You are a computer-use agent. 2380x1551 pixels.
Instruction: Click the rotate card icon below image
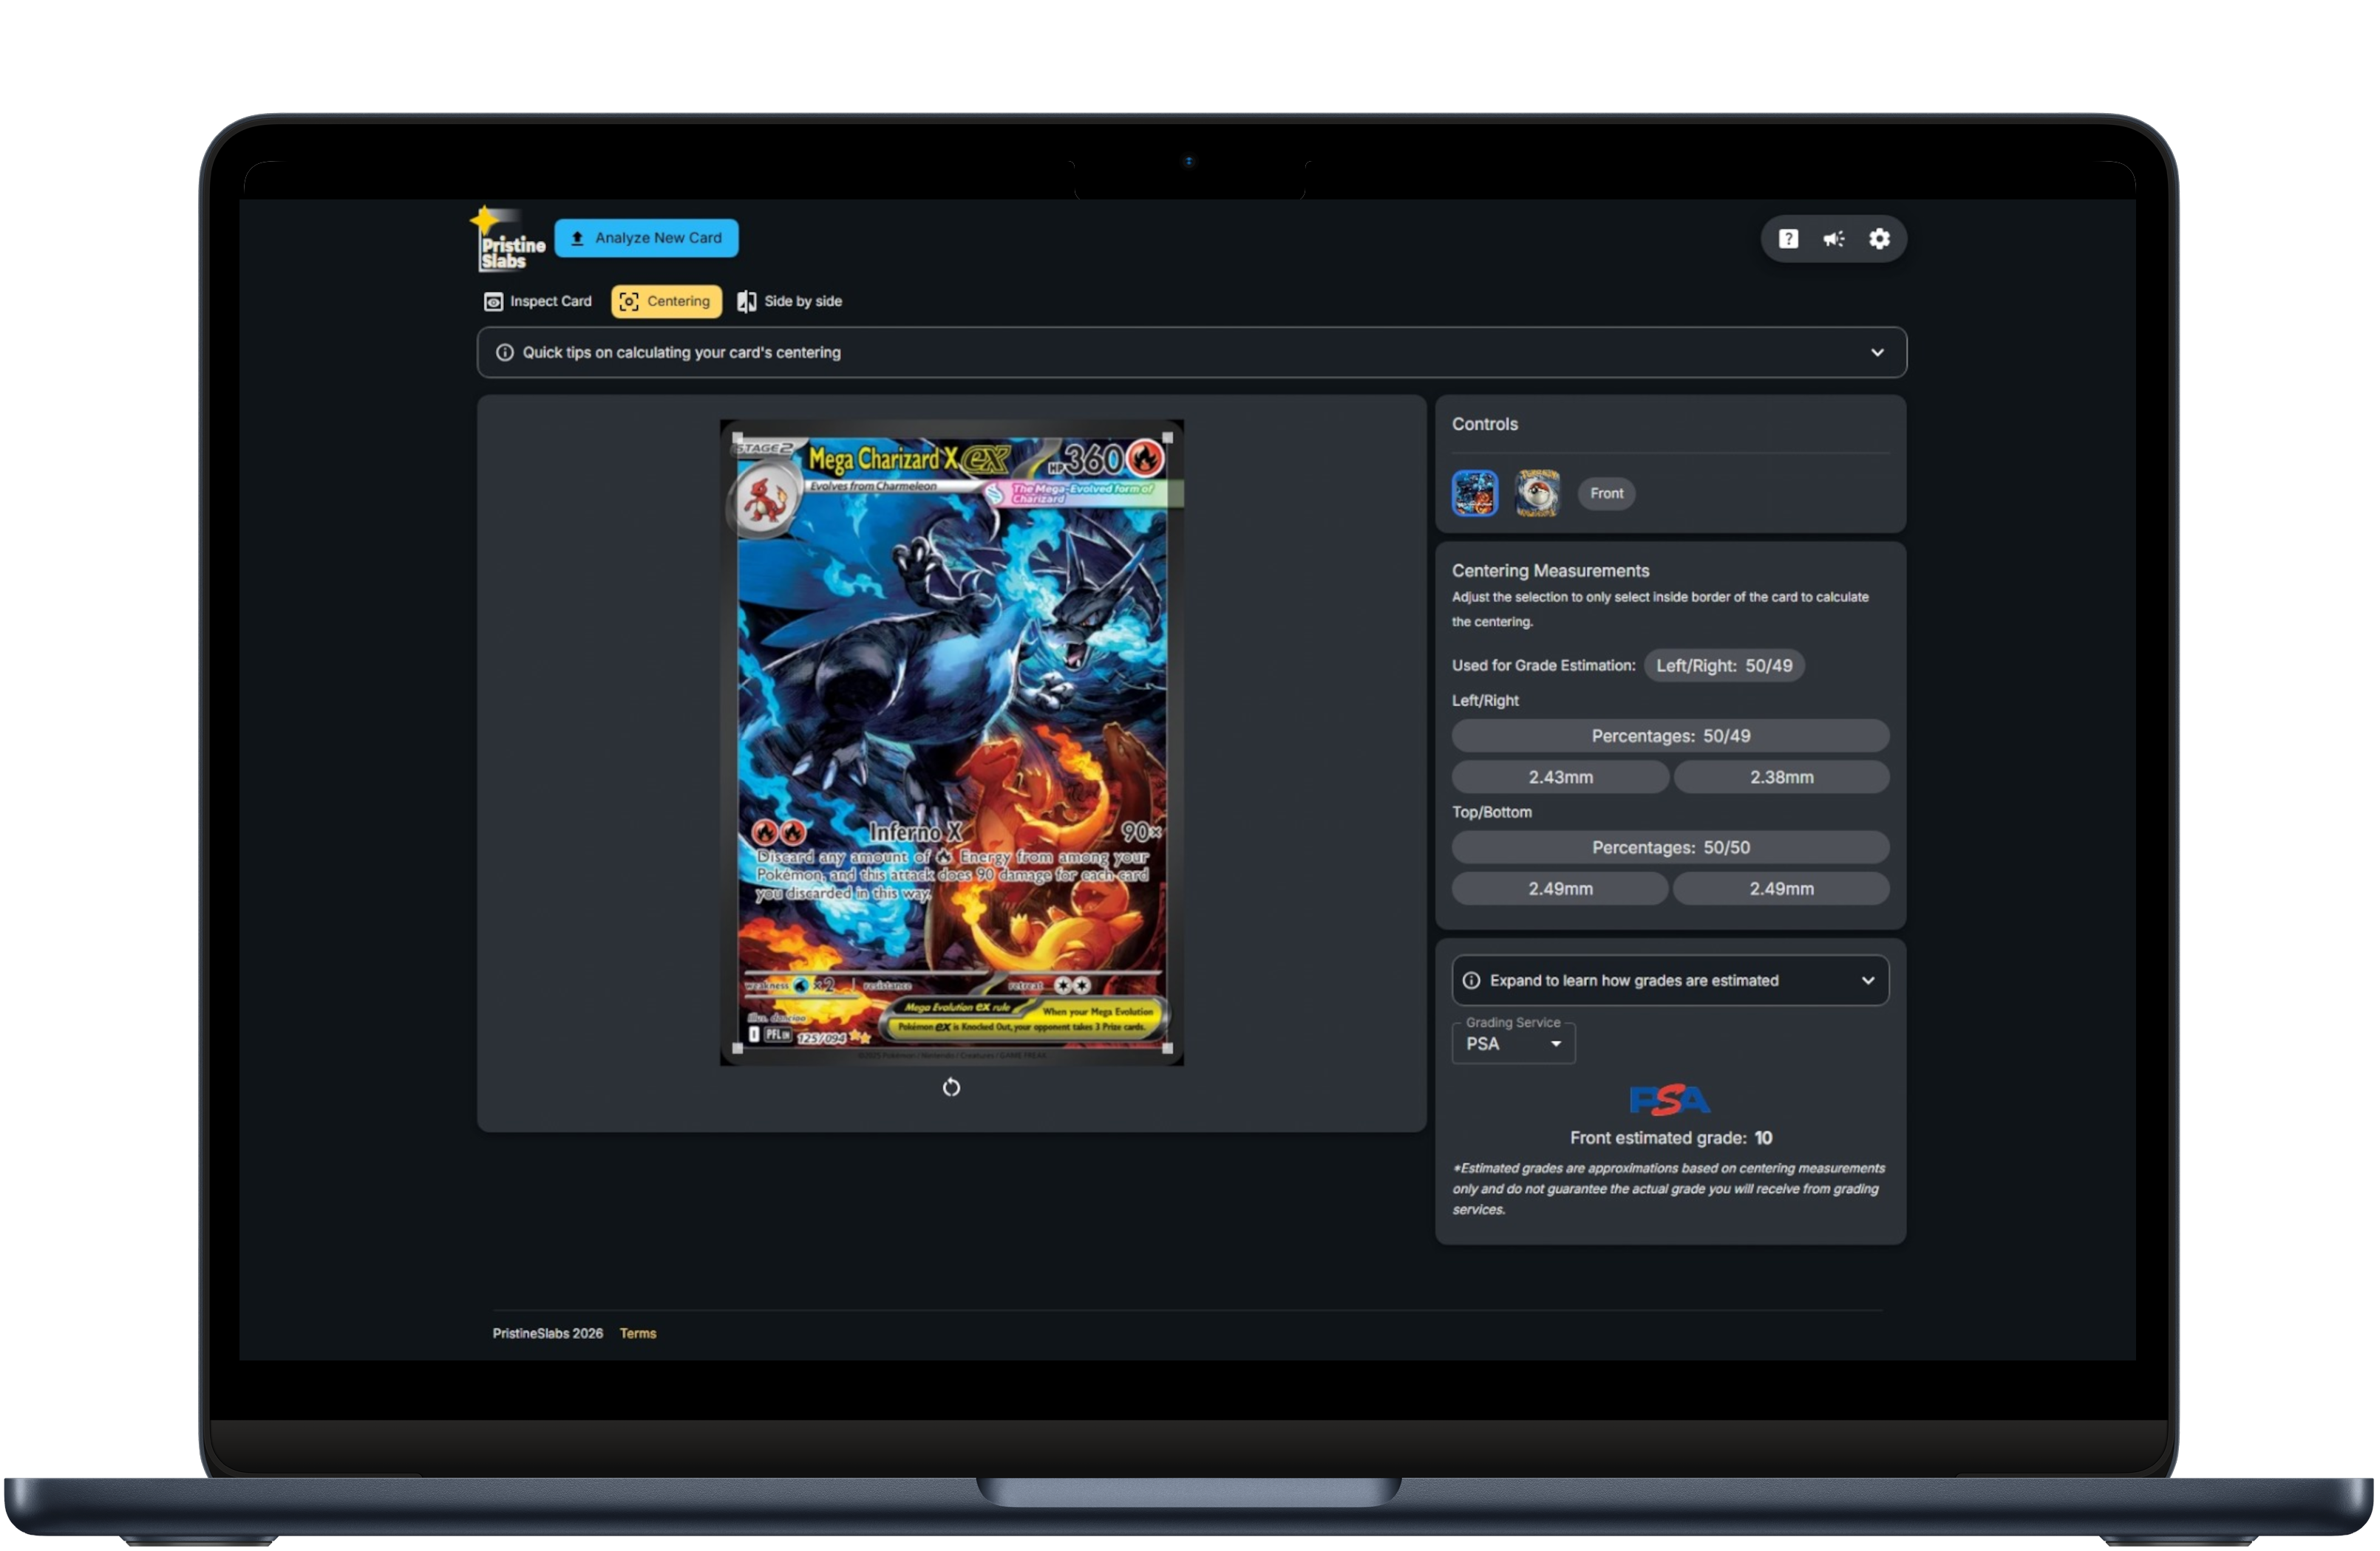951,1087
